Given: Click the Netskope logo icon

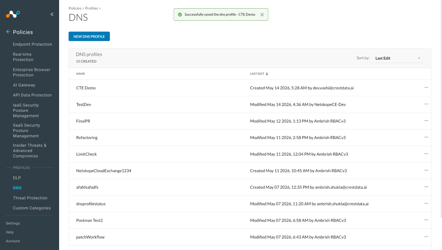Looking at the screenshot, I should [x=13, y=14].
